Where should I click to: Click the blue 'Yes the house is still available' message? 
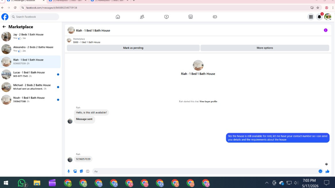277,138
